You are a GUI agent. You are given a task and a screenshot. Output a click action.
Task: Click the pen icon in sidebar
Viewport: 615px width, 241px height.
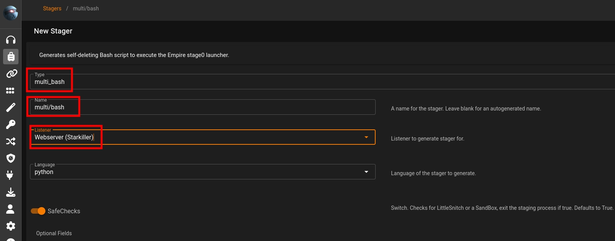coord(11,107)
